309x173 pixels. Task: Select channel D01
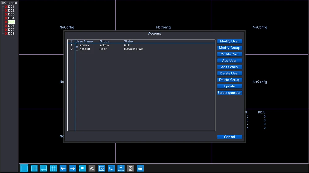point(11,7)
